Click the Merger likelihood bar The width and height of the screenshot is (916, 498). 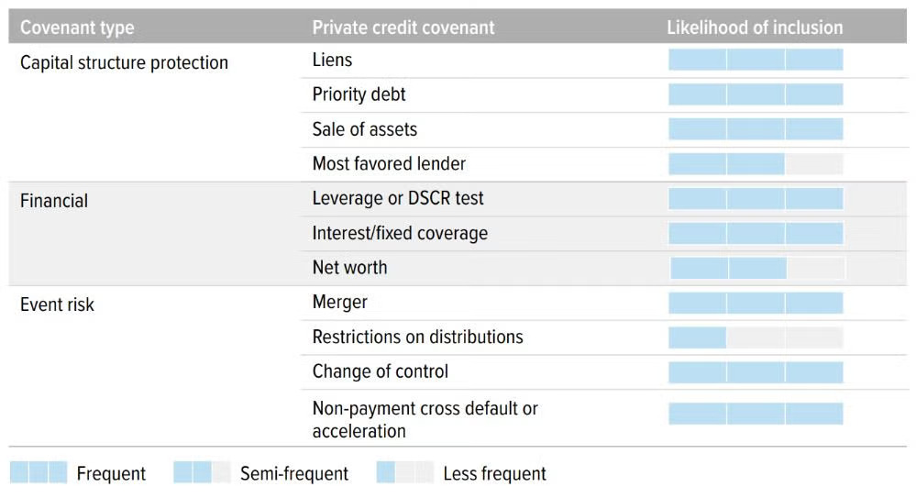[755, 303]
